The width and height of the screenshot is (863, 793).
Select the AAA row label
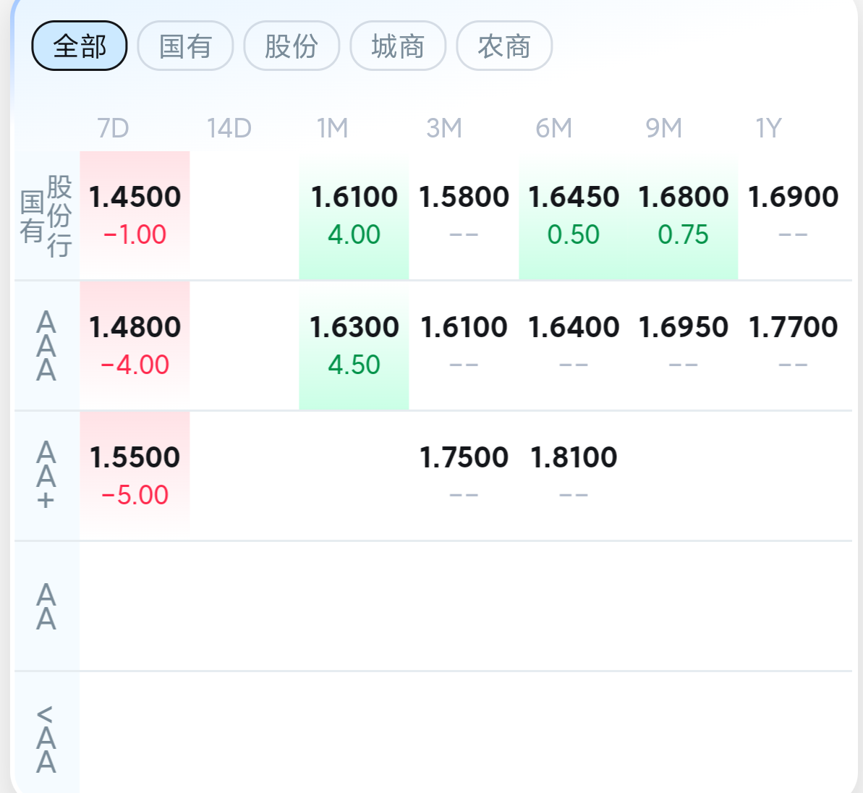tap(46, 346)
